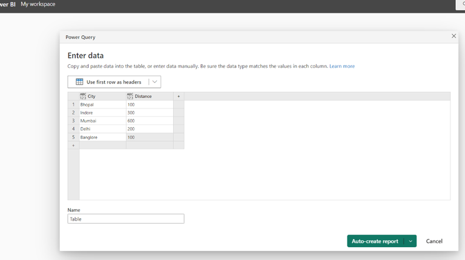Select the Bhopal cell
The image size is (465, 260).
point(102,105)
